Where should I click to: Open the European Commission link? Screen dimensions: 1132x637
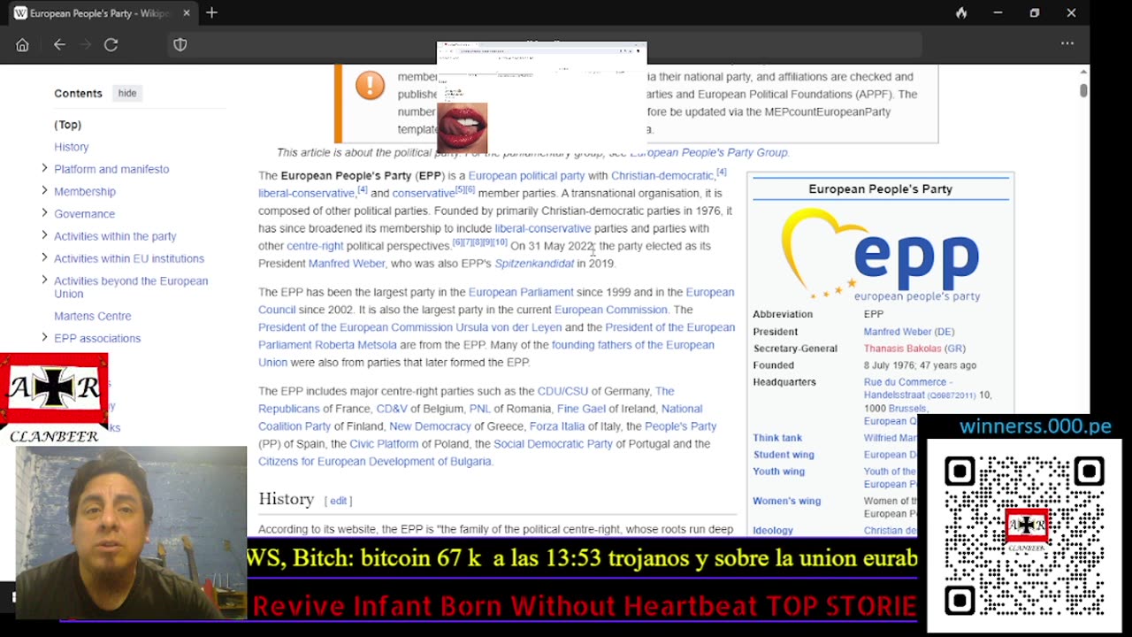tap(610, 310)
